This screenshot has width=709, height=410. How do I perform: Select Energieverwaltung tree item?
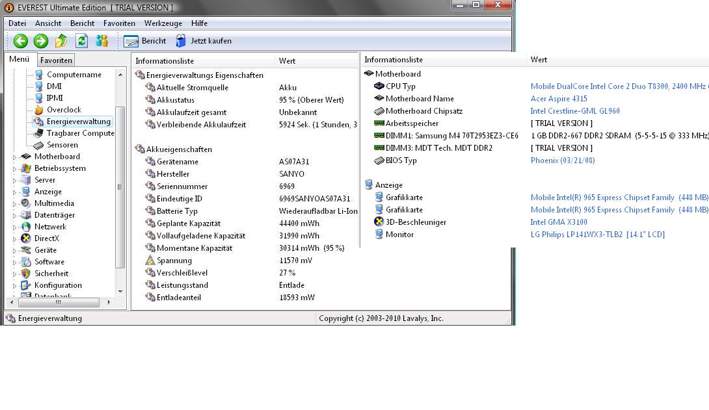tap(78, 122)
